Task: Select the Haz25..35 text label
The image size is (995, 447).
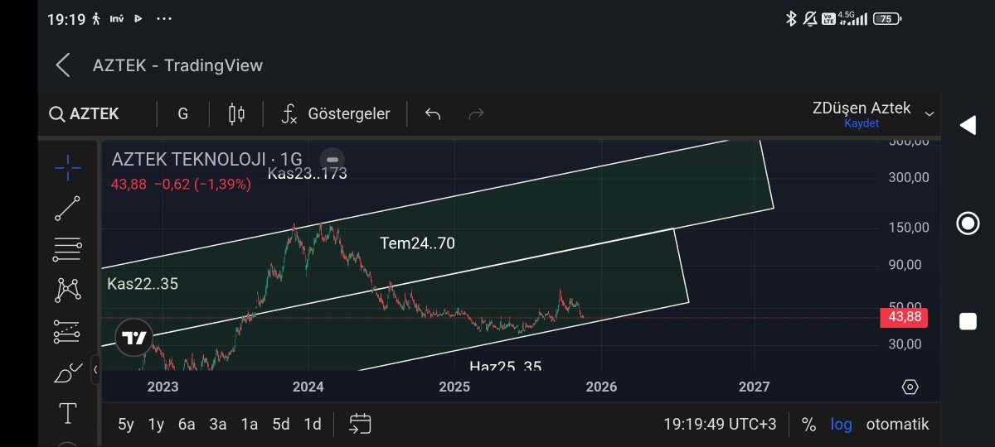Action: coord(505,365)
